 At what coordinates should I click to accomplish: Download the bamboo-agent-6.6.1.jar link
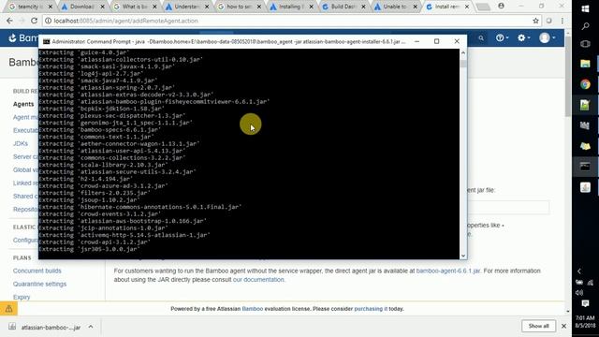pos(447,271)
